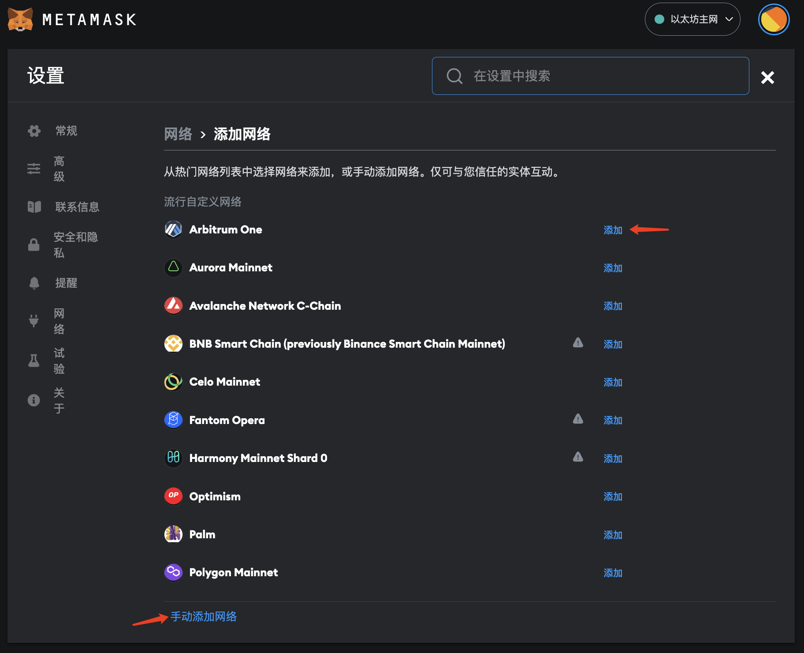Click the MetaMask fox logo
The image size is (804, 653).
20,19
